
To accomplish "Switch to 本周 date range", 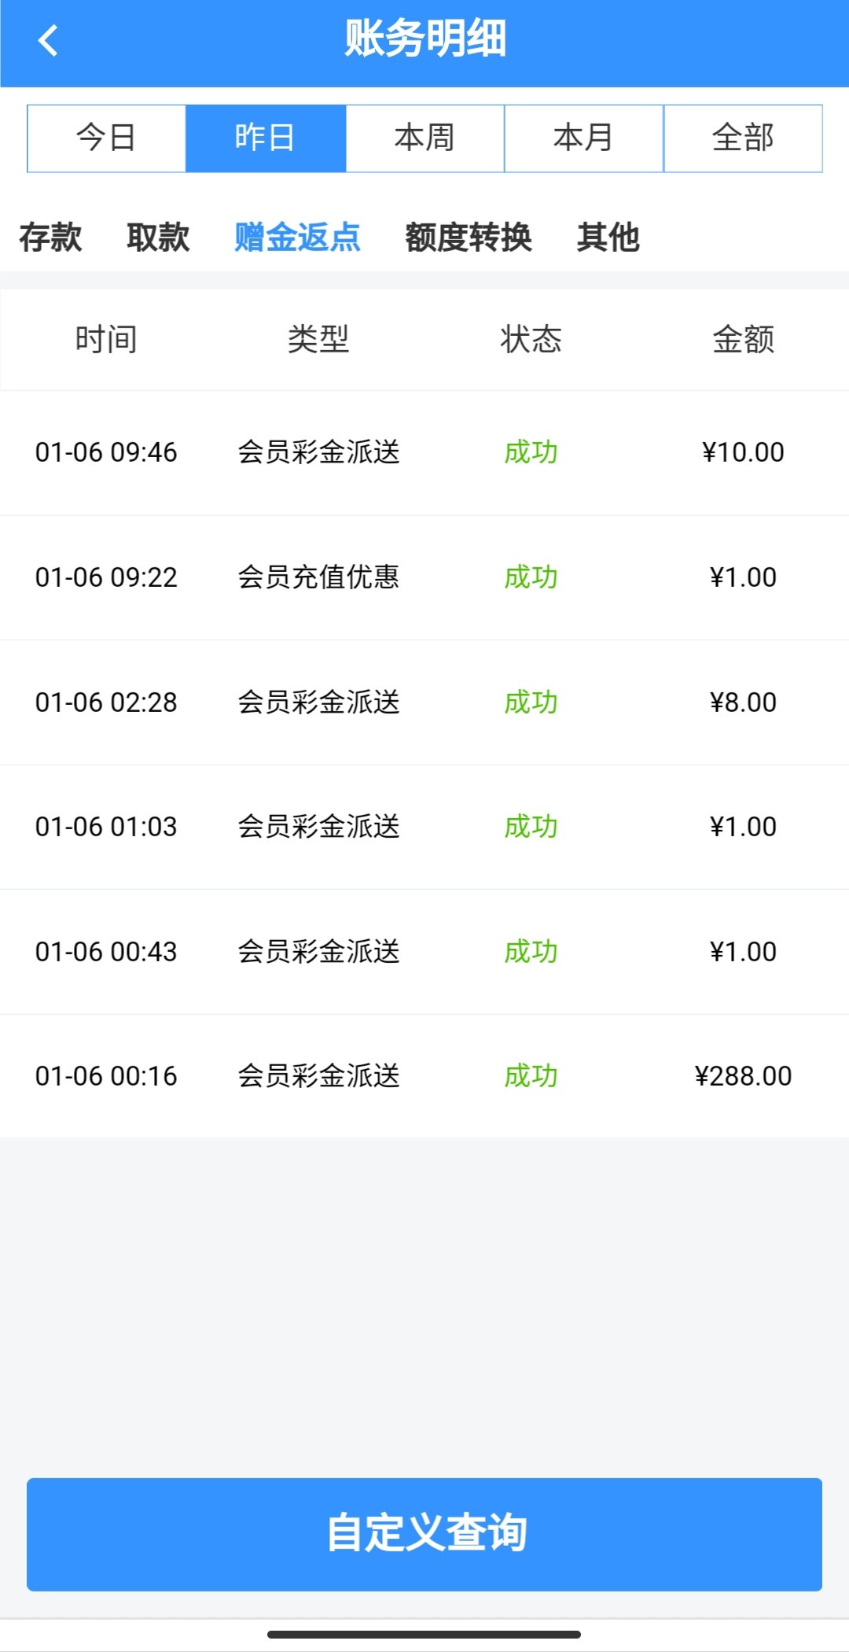I will tap(424, 138).
